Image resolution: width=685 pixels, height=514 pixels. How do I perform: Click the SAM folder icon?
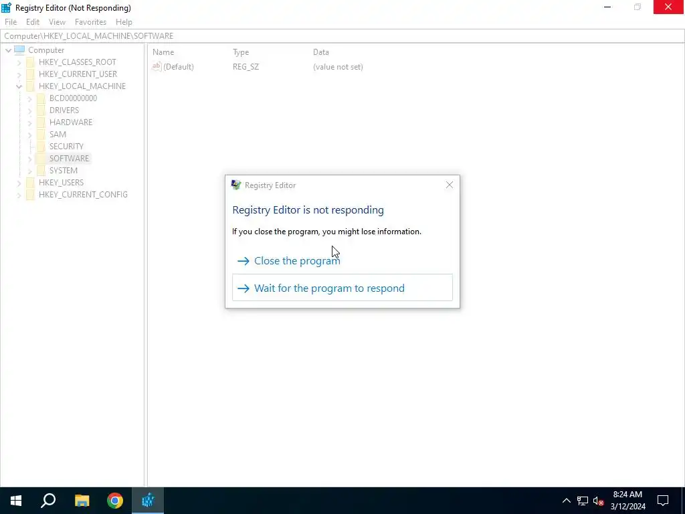coord(41,134)
